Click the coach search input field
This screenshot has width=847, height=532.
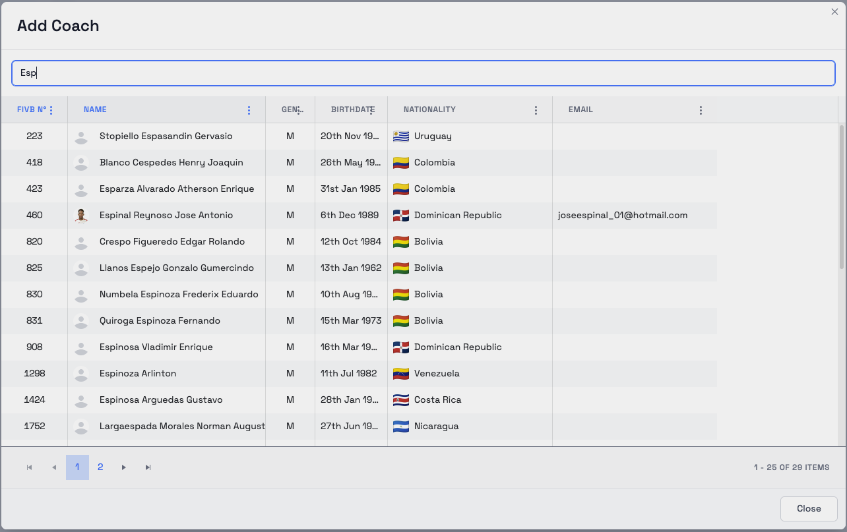click(x=423, y=73)
